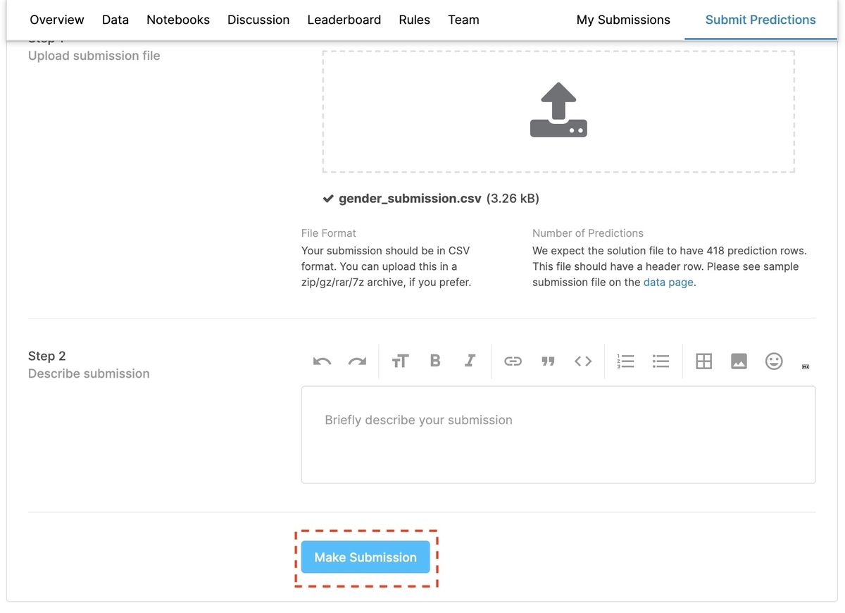Insert a hyperlink in the description
This screenshot has height=613, width=845.
click(x=513, y=361)
